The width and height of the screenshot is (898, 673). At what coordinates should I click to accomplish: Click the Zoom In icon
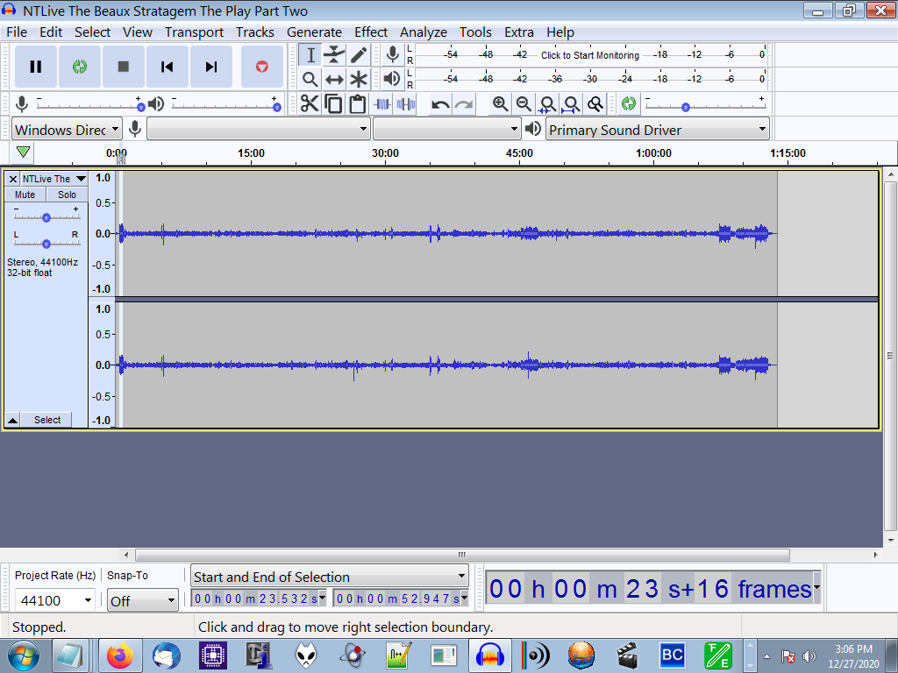point(500,103)
